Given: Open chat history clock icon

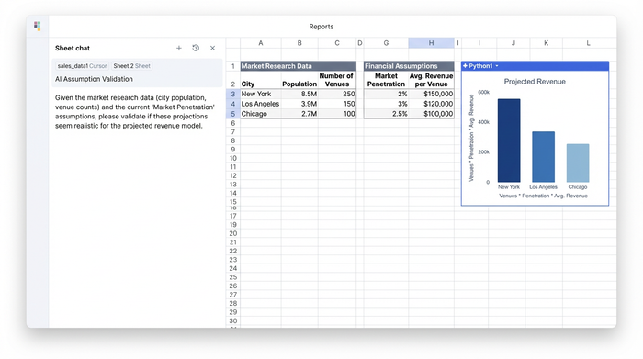Looking at the screenshot, I should (196, 48).
